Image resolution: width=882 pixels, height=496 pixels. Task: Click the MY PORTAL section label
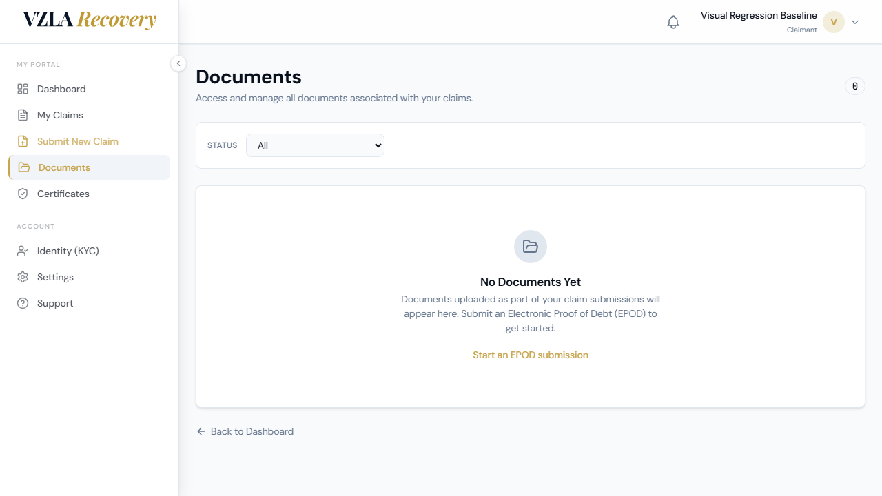39,65
